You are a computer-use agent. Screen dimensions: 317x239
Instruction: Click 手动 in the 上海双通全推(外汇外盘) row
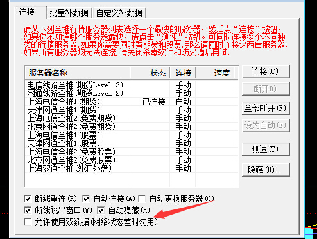click(184, 168)
